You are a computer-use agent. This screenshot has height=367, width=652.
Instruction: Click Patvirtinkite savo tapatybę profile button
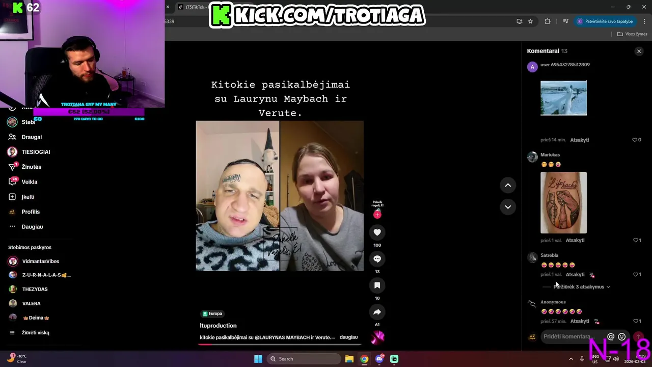[x=606, y=21]
